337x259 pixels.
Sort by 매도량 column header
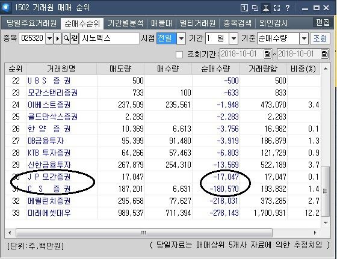pos(120,69)
